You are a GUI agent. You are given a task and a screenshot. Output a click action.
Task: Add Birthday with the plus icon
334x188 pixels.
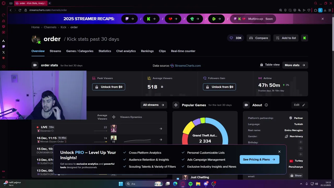(x=301, y=142)
